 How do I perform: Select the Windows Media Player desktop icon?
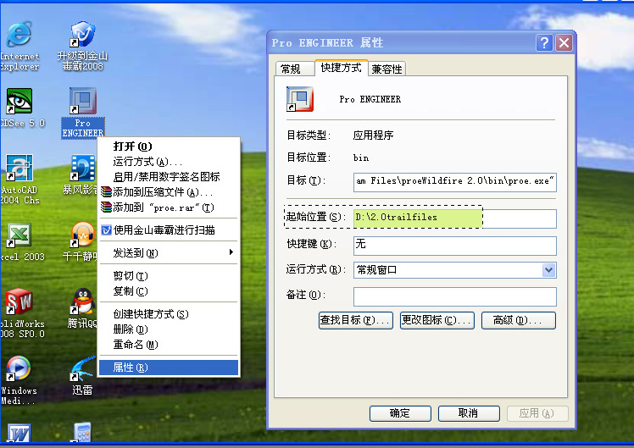19,368
